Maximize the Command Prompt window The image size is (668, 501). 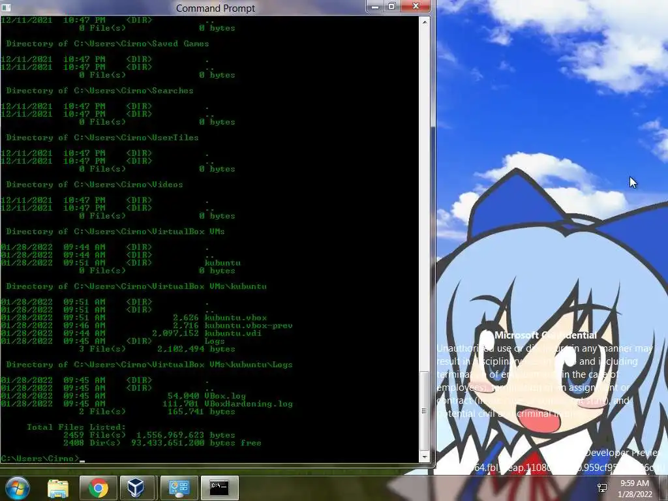(x=392, y=7)
